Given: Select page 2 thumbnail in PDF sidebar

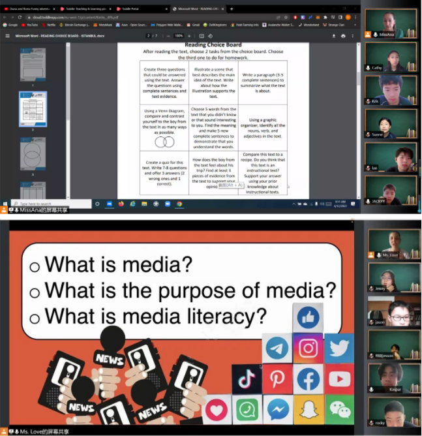Looking at the screenshot, I should click(x=33, y=109).
